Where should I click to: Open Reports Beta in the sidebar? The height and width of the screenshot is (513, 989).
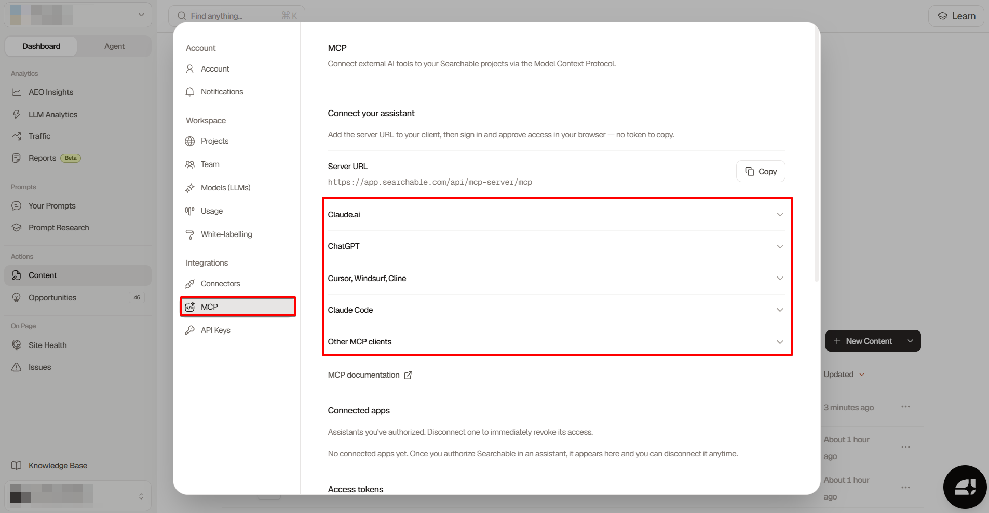coord(78,158)
